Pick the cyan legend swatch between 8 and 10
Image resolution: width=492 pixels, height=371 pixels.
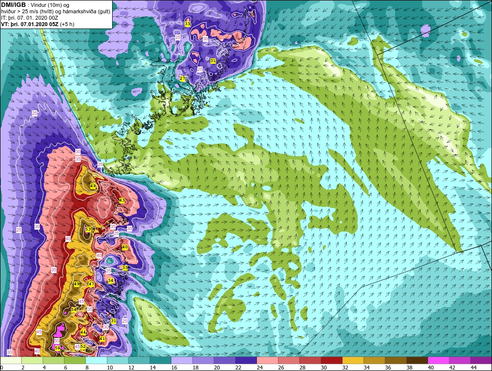coord(96,360)
